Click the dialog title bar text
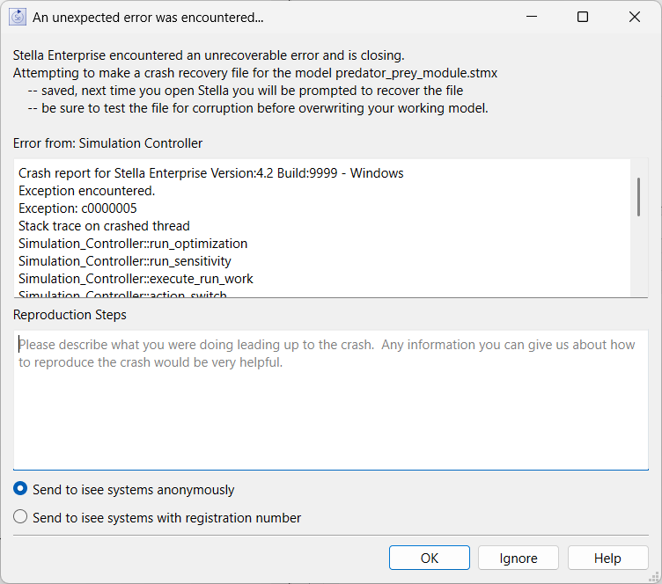 point(148,18)
